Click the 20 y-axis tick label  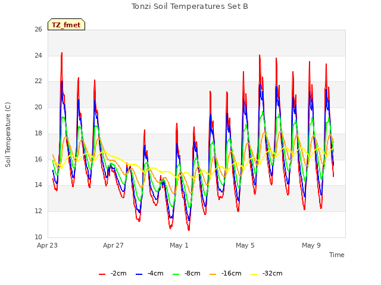point(38,107)
